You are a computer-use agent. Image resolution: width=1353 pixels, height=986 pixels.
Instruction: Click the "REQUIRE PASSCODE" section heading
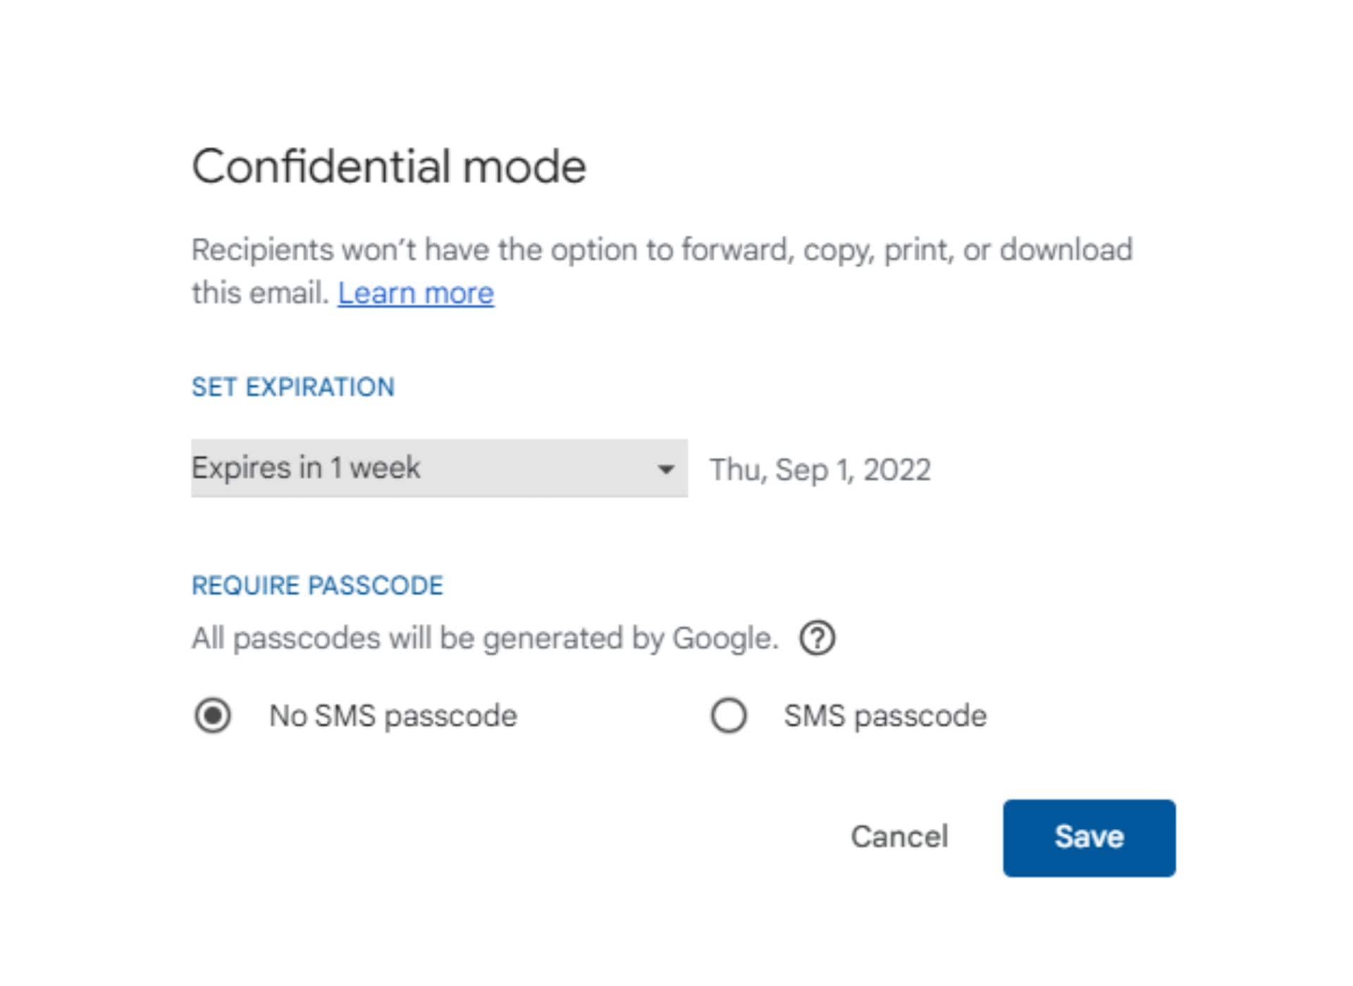[317, 585]
